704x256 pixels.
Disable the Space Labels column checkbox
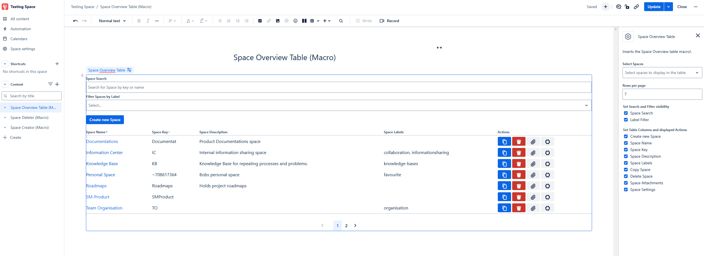click(x=626, y=163)
